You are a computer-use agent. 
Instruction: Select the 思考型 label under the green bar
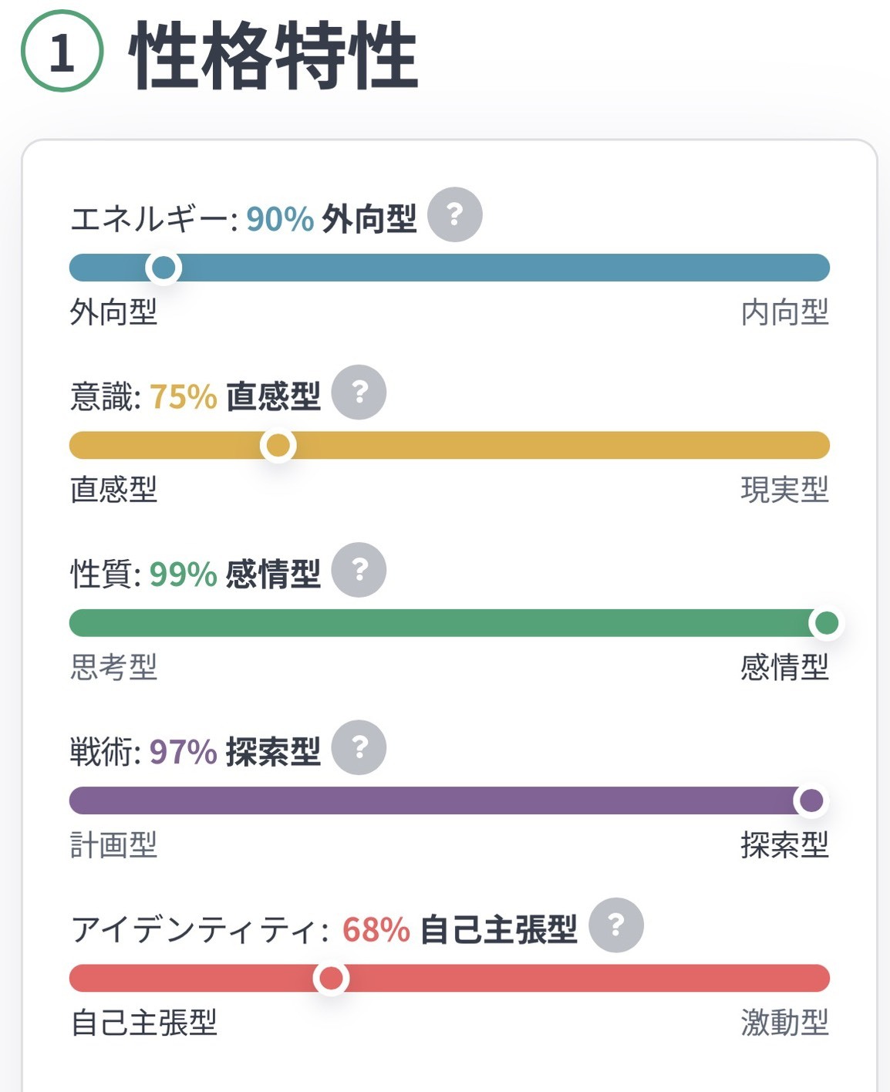coord(114,667)
